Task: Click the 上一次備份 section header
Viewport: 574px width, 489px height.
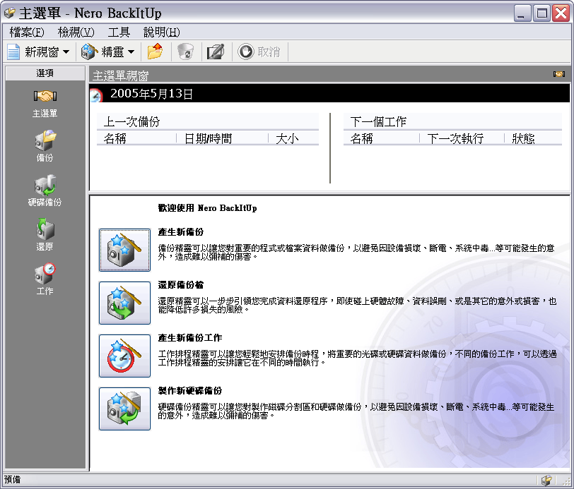Action: 208,121
